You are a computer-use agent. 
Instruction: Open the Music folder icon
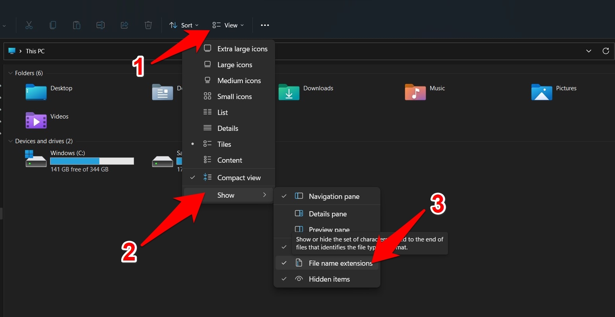pyautogui.click(x=415, y=92)
